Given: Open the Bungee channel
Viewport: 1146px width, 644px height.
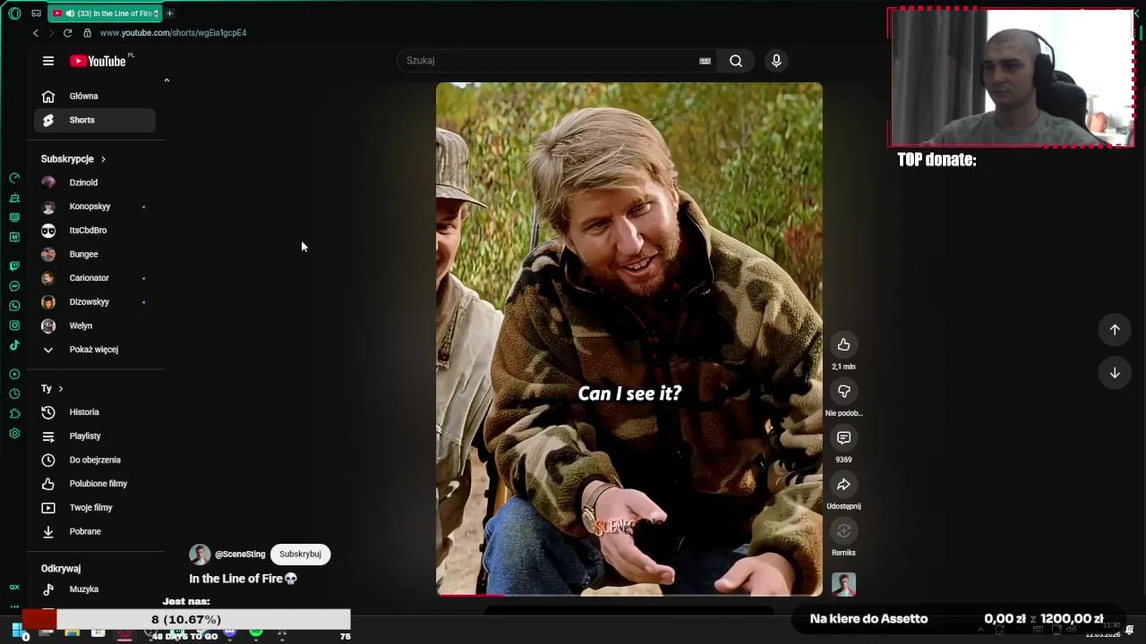Looking at the screenshot, I should click(95, 254).
